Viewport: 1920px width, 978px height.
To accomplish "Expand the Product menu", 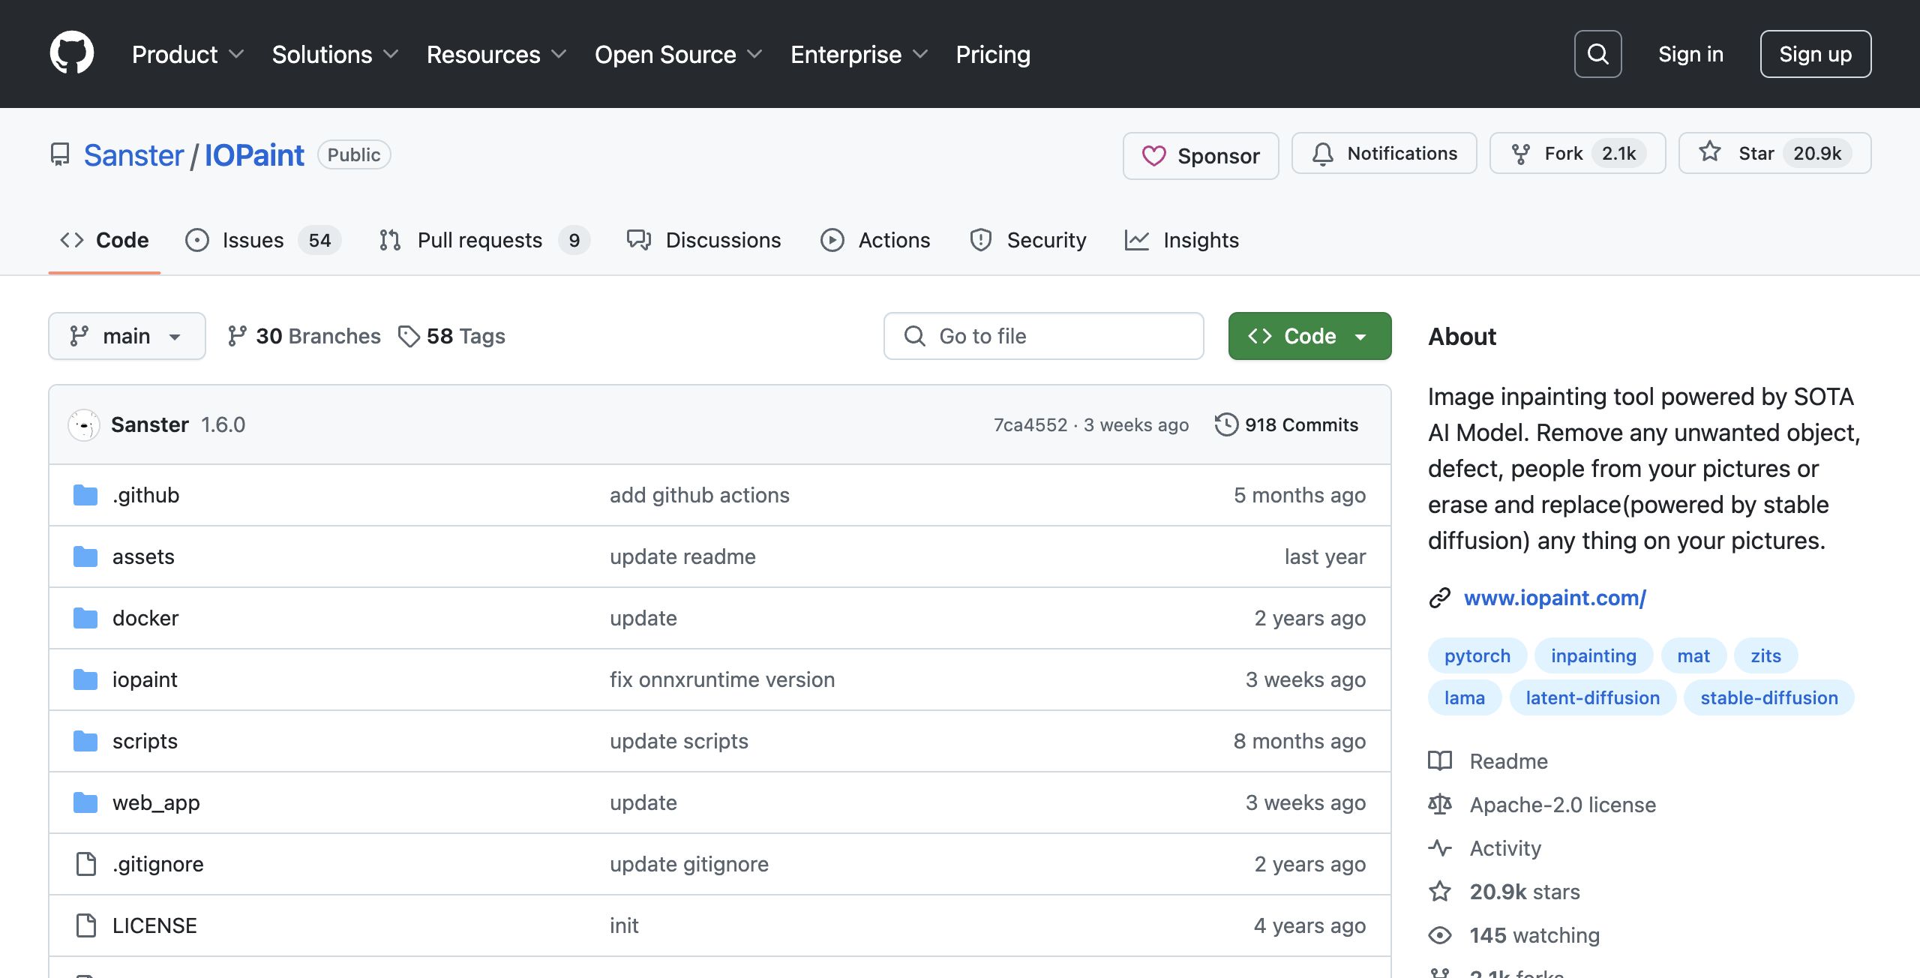I will pyautogui.click(x=187, y=54).
